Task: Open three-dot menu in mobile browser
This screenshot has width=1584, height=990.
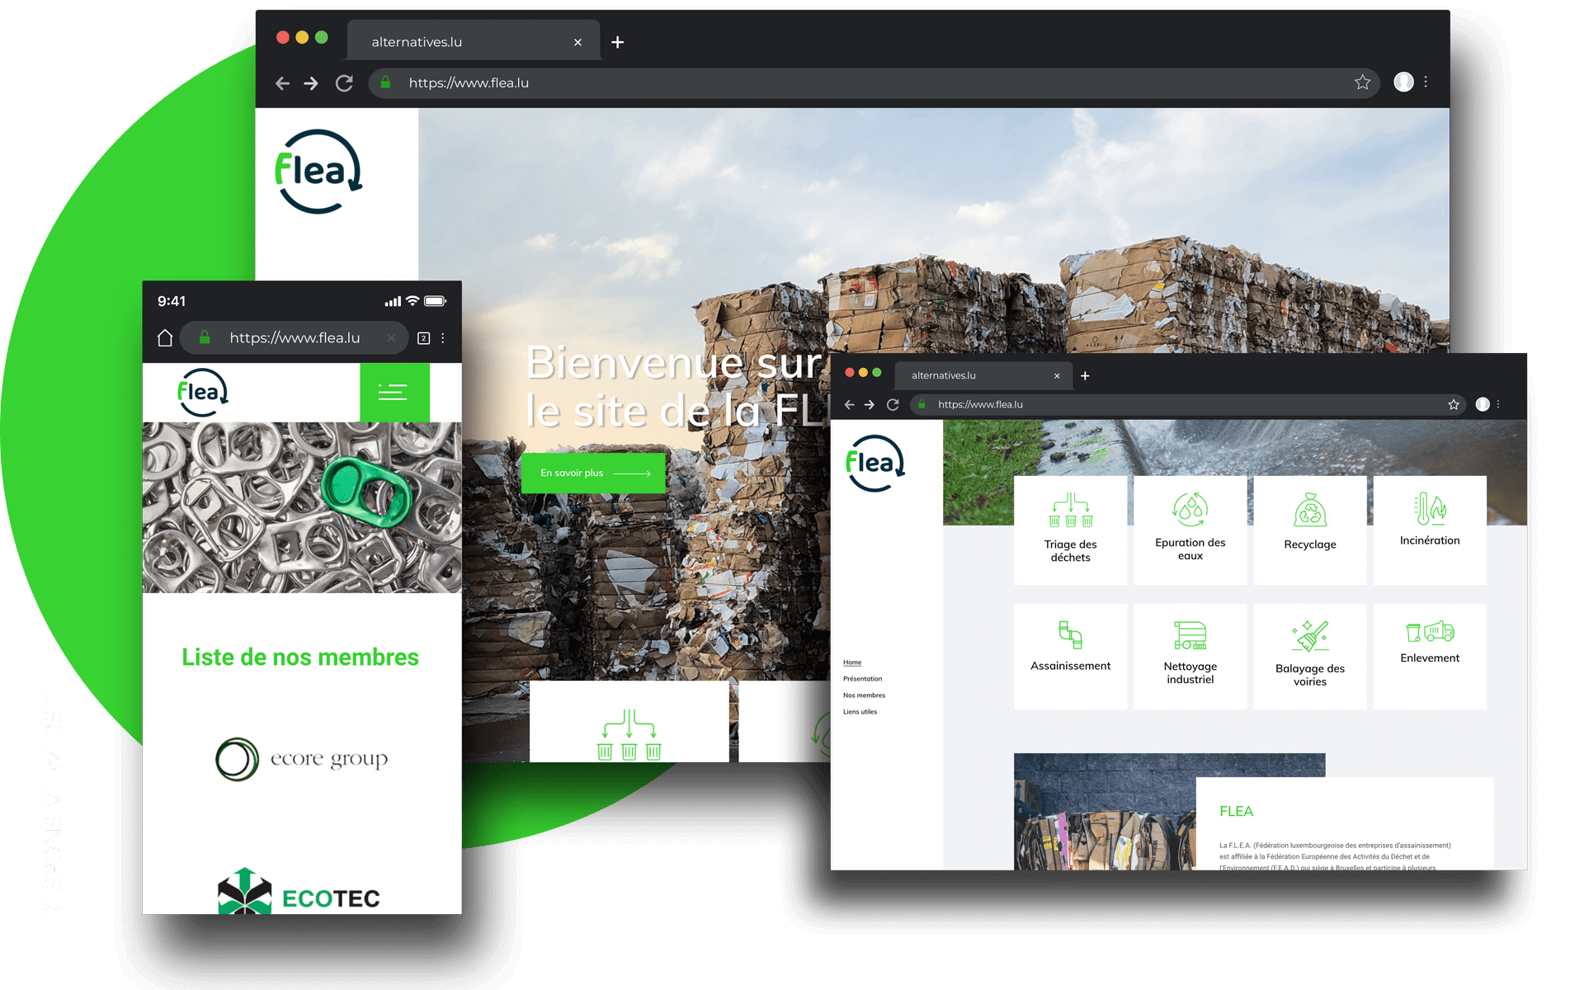Action: coord(443,338)
